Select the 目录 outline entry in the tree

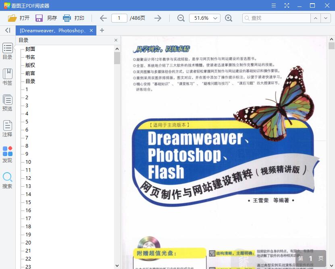click(x=30, y=81)
